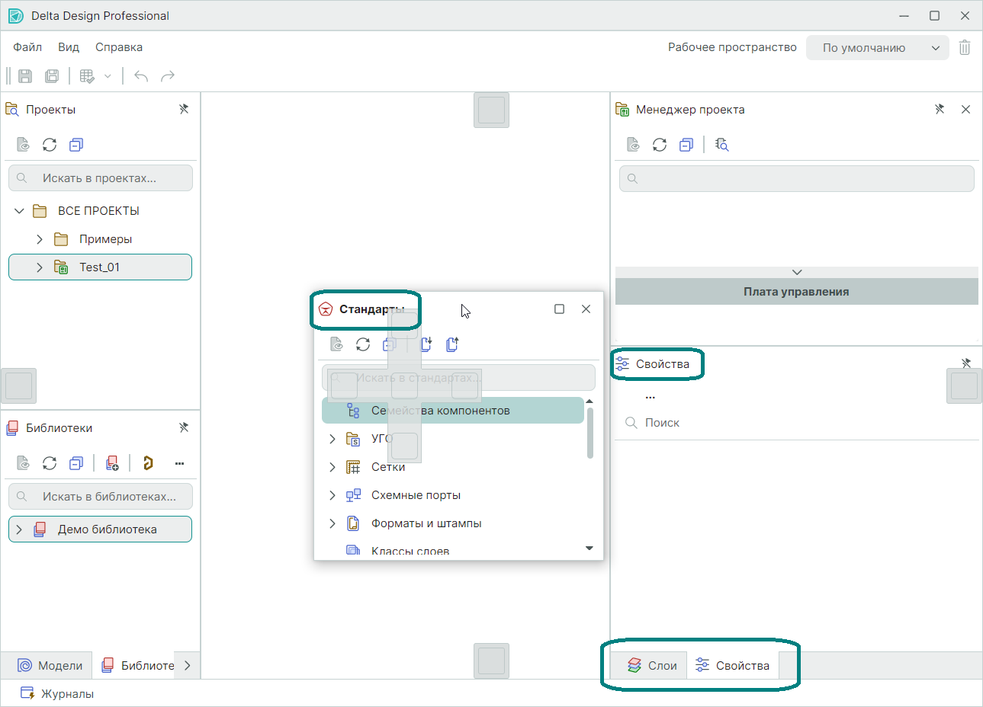This screenshot has height=707, width=983.
Task: Switch to the Слои tab
Action: pyautogui.click(x=652, y=665)
